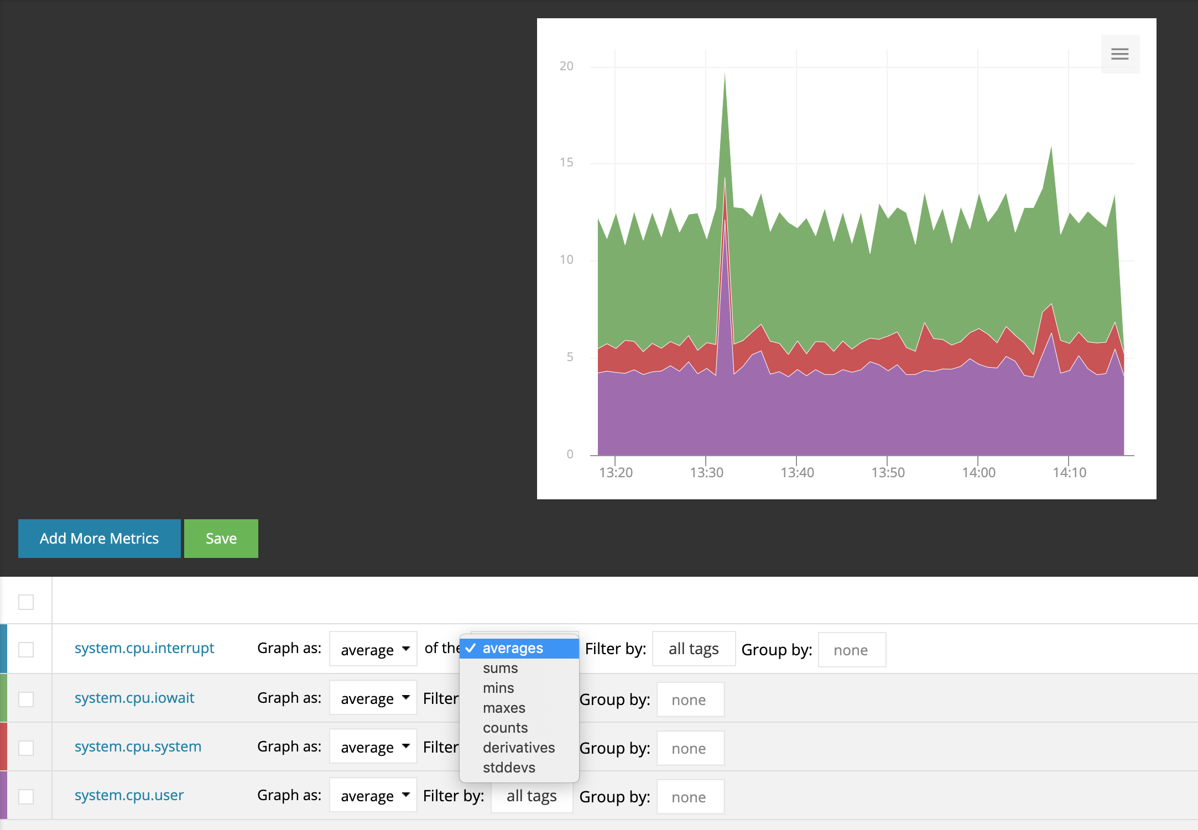Check the system.cpu.user row checkbox

[x=26, y=796]
